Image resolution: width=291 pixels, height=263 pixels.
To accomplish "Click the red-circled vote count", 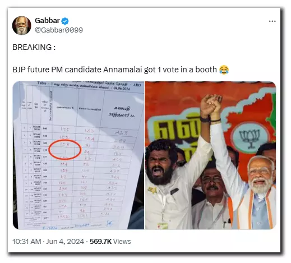I will point(65,149).
